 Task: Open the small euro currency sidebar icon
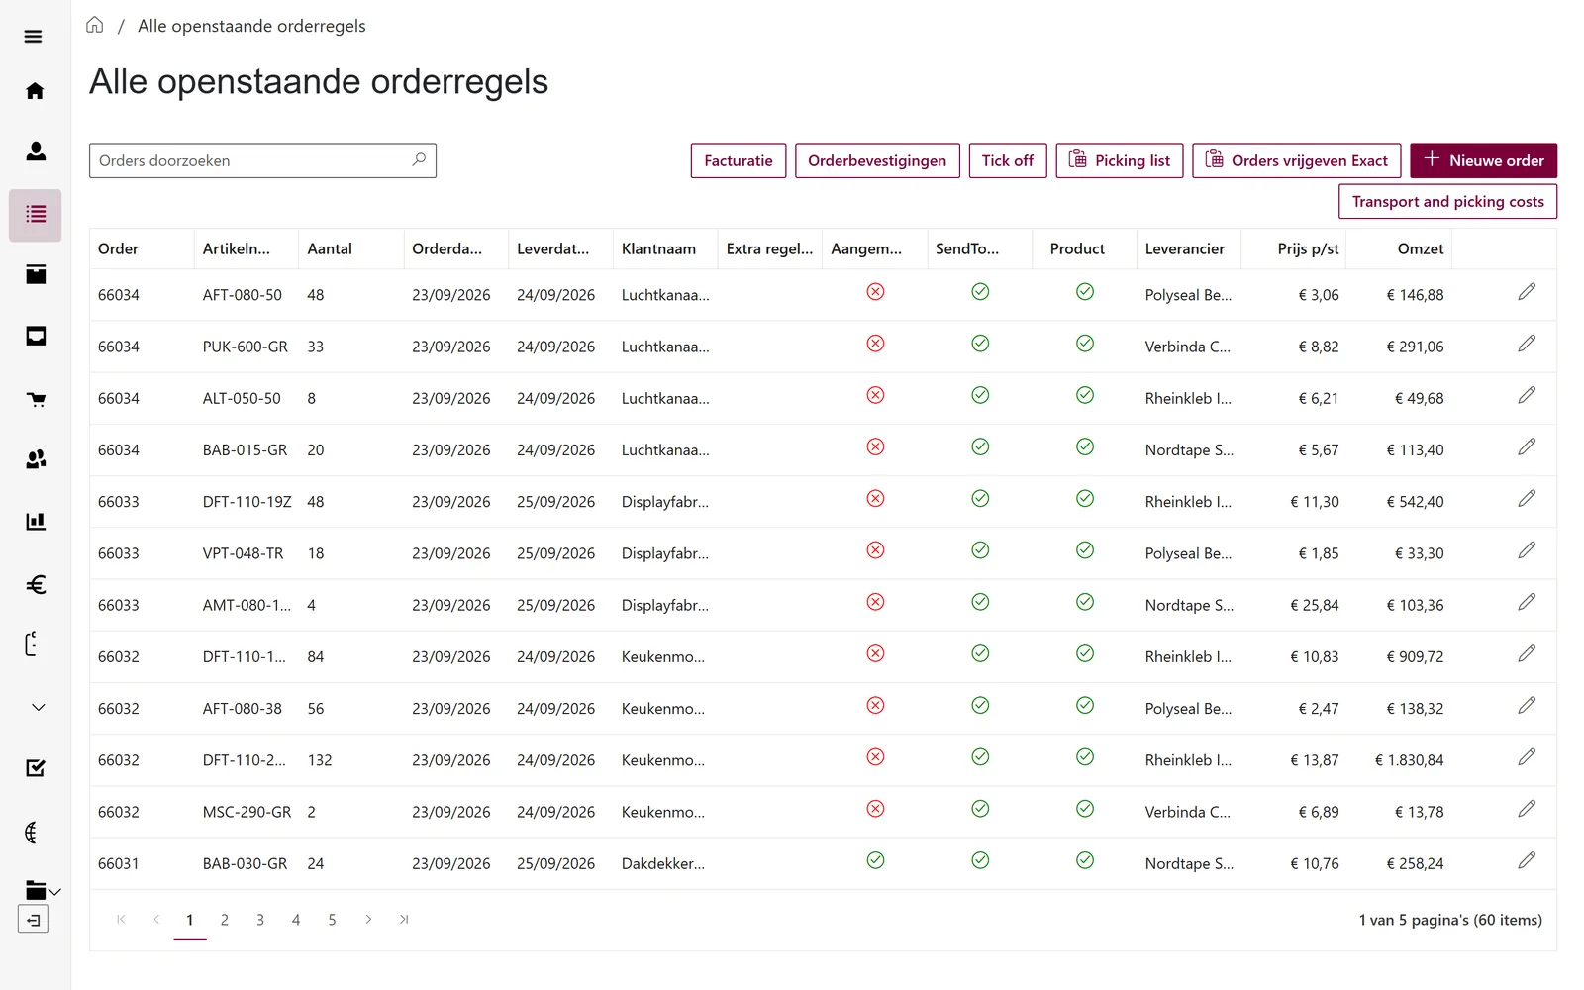pyautogui.click(x=32, y=833)
